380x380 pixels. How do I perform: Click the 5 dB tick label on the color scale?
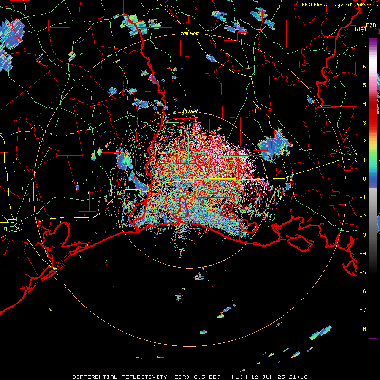[x=364, y=85]
